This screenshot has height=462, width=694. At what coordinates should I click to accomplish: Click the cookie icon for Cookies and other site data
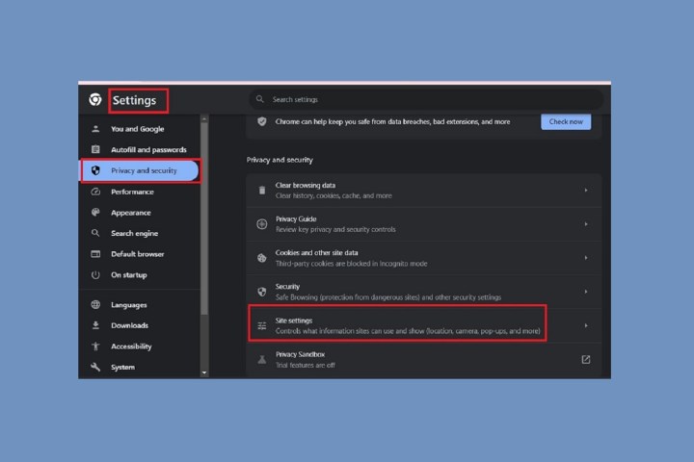(x=262, y=258)
